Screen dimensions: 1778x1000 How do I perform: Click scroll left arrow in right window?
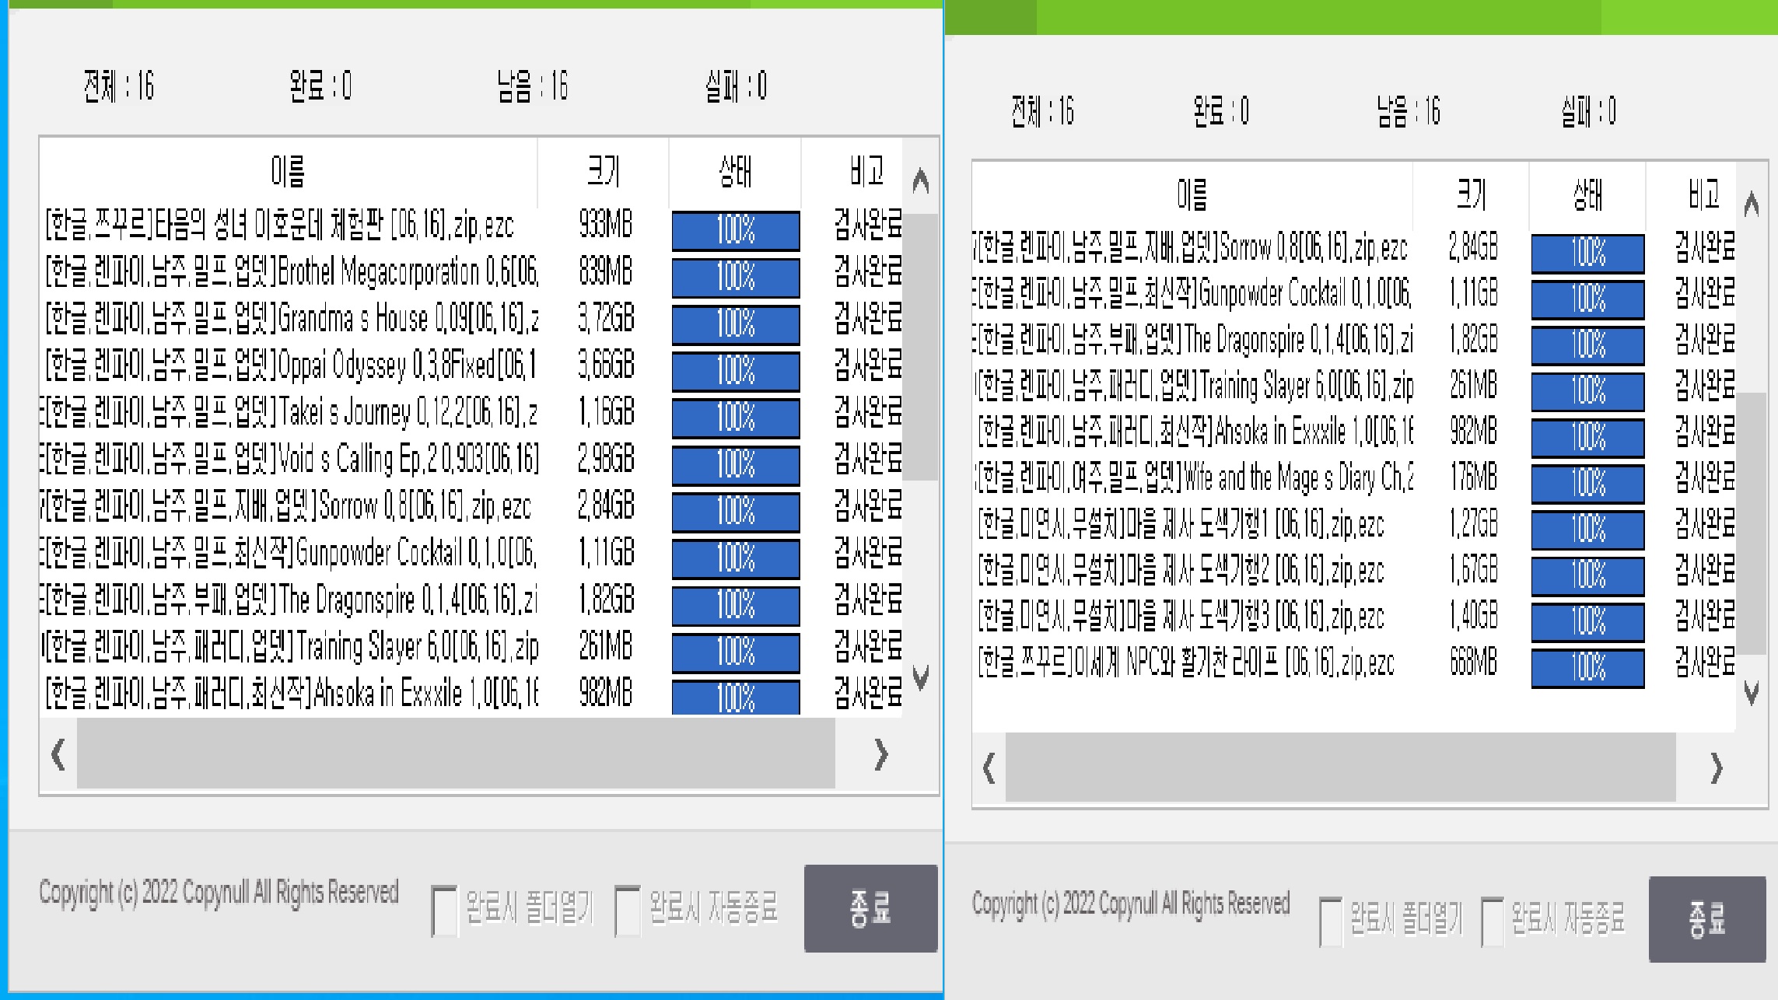coord(989,768)
